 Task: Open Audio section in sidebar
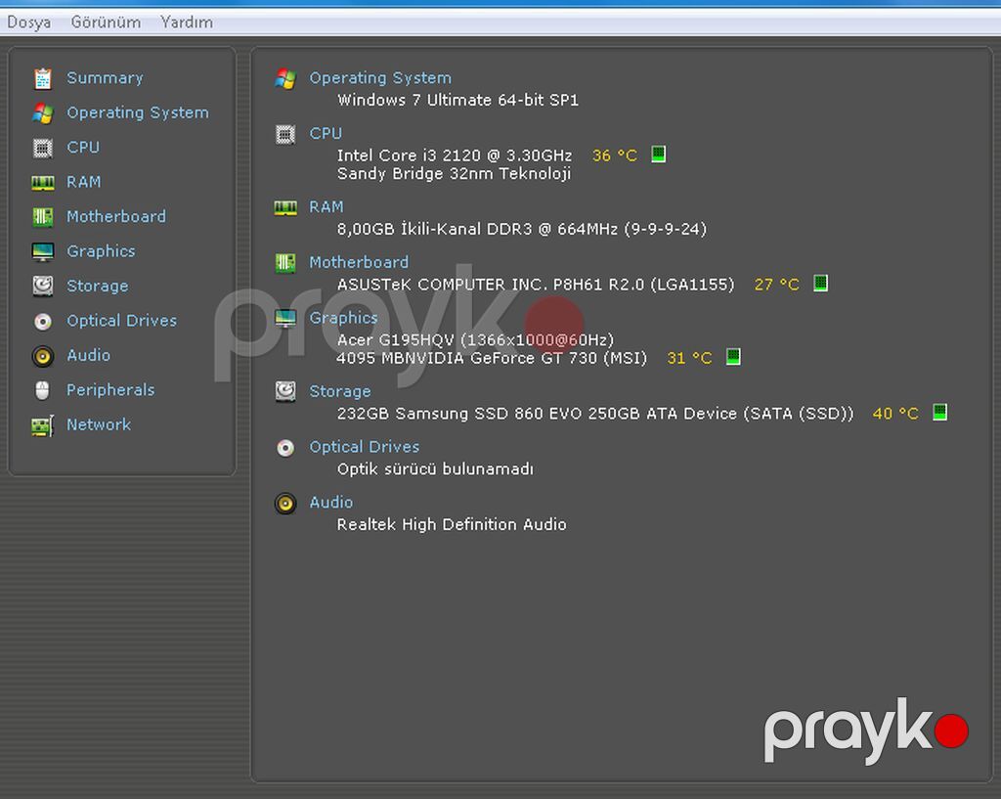coord(88,355)
